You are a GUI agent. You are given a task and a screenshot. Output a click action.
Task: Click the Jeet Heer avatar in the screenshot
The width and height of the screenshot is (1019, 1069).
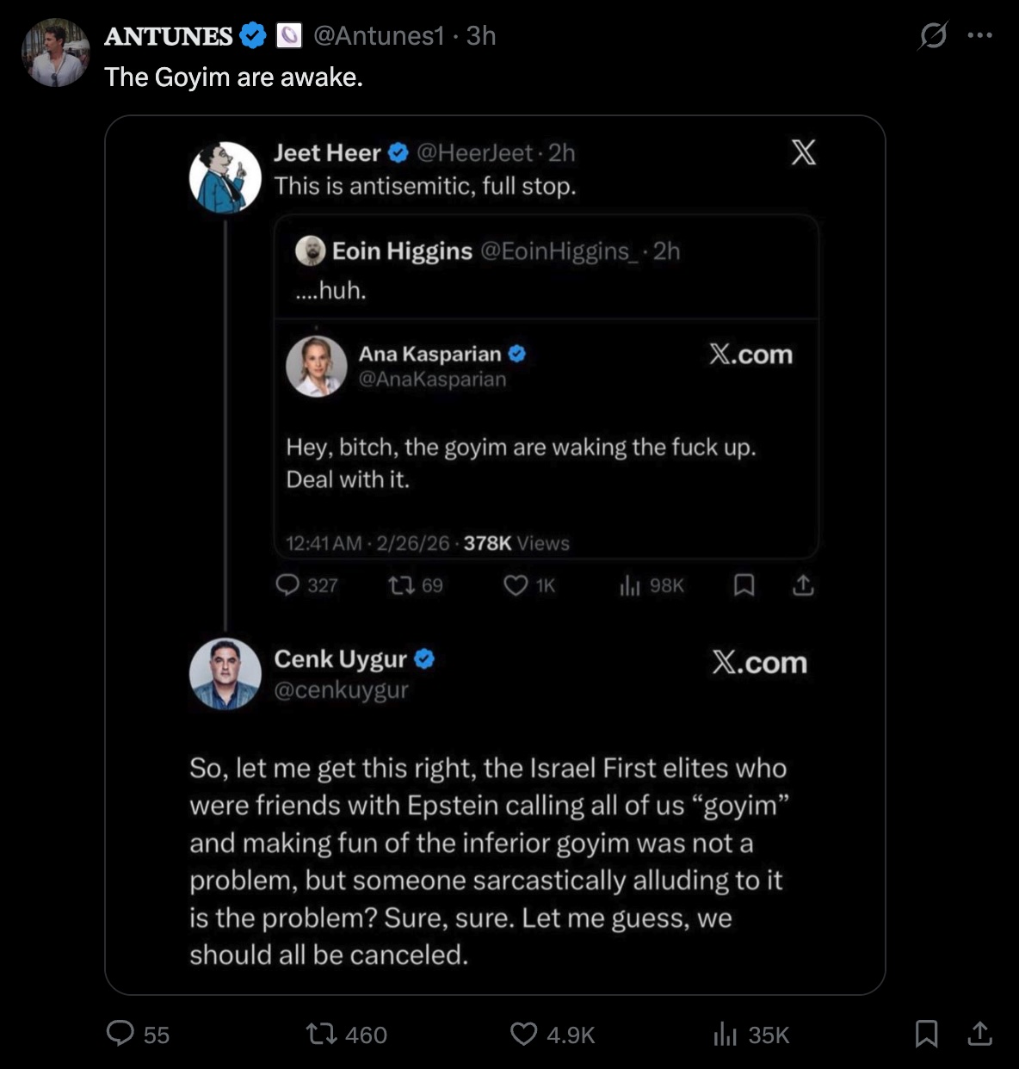[x=225, y=176]
